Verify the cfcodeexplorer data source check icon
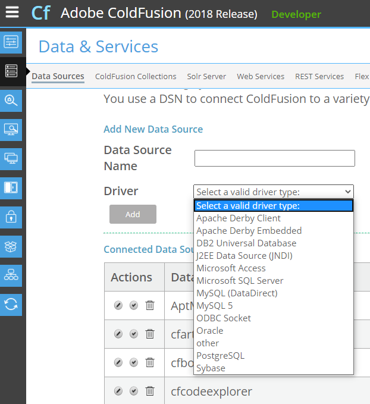Screen dimensions: 370x404 point(134,391)
